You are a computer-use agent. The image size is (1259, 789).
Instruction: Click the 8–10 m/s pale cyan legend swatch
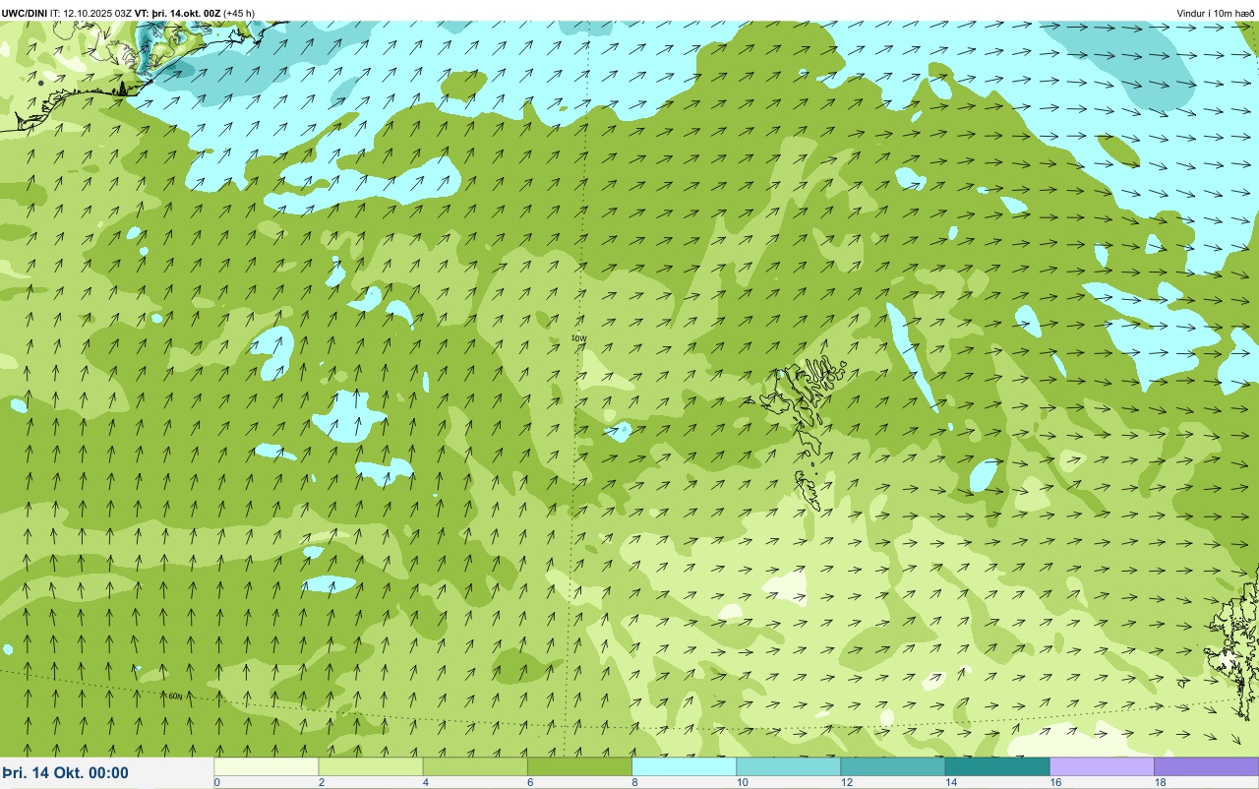(x=684, y=766)
